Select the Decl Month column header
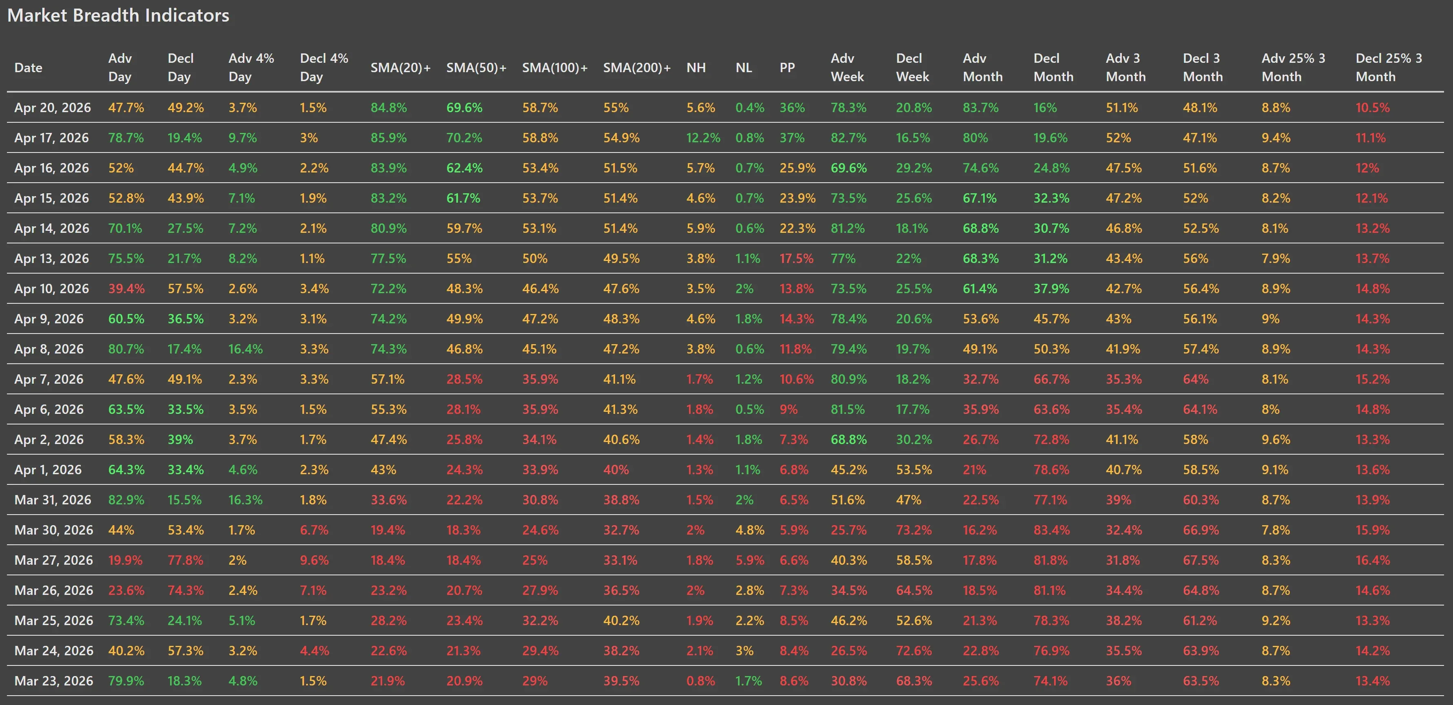Image resolution: width=1453 pixels, height=705 pixels. coord(1053,68)
